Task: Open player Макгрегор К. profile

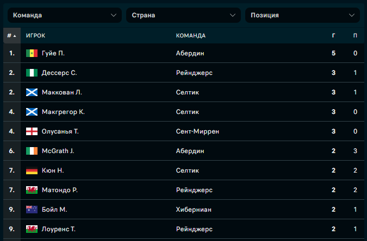Action: tap(63, 112)
